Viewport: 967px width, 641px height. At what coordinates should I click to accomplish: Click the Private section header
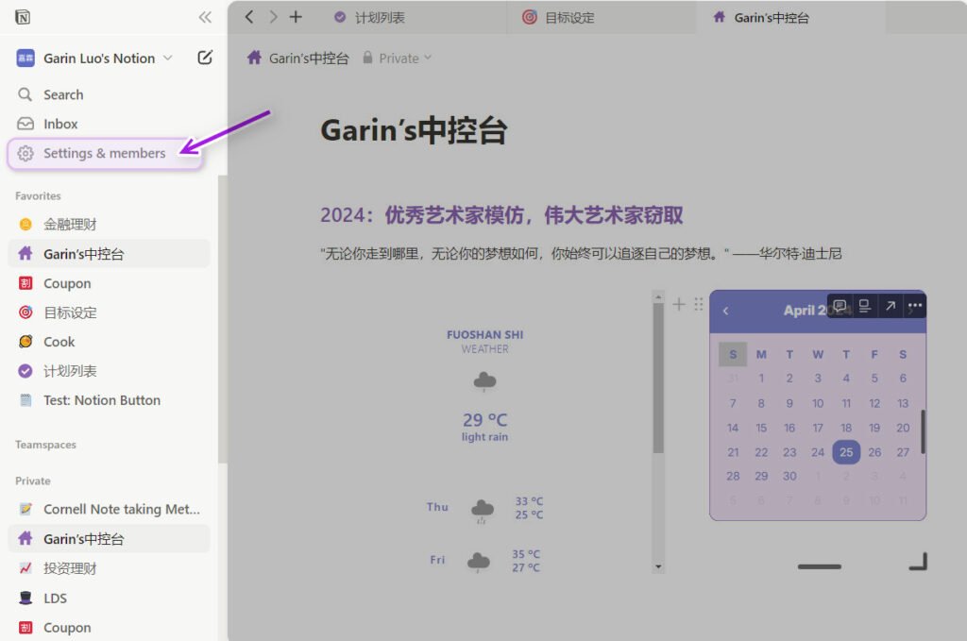pyautogui.click(x=33, y=481)
